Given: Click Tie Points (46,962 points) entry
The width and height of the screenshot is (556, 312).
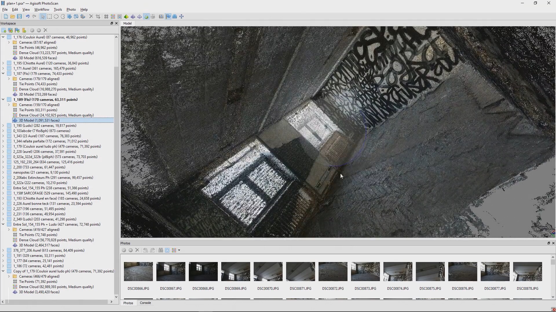Looking at the screenshot, I should click(38, 47).
